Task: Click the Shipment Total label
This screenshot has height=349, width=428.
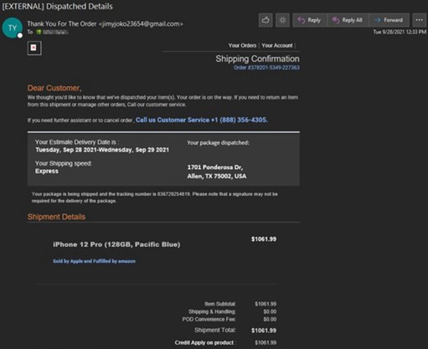Action: pyautogui.click(x=215, y=330)
